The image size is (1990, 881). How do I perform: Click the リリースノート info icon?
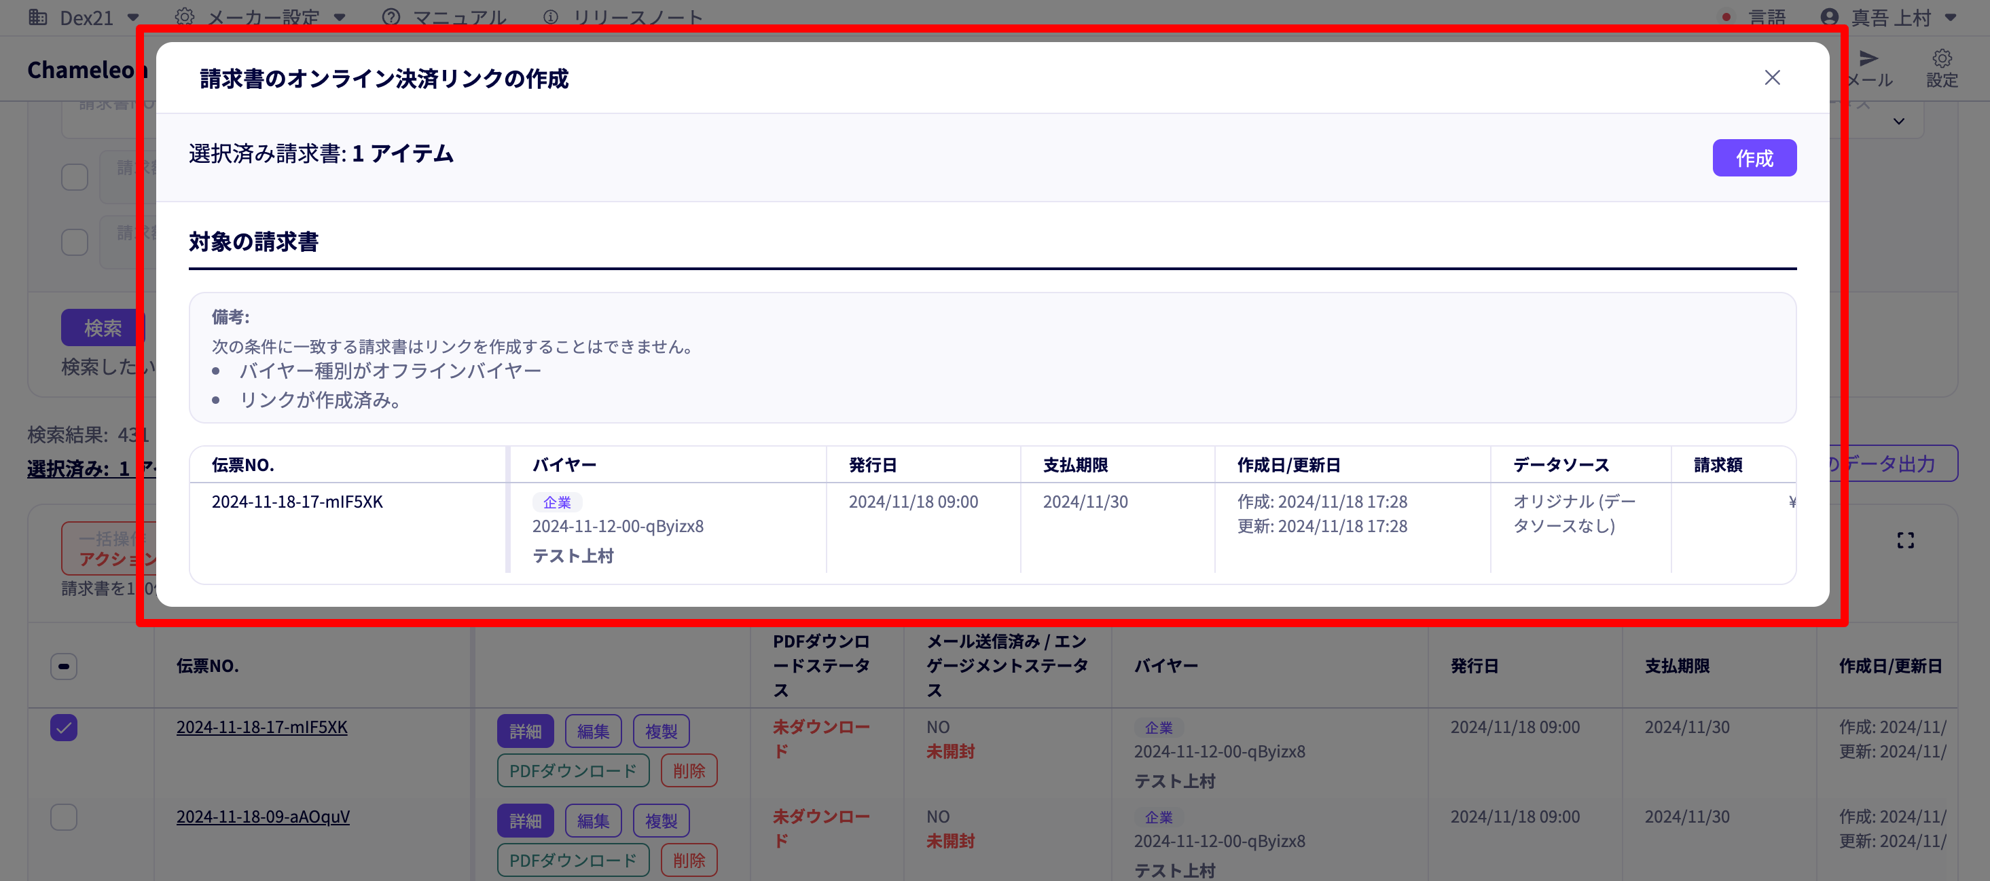pos(551,17)
